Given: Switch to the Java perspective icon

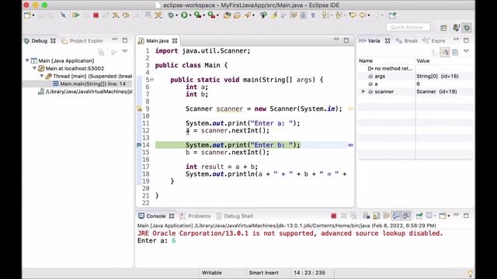Looking at the screenshot, I should (456, 28).
